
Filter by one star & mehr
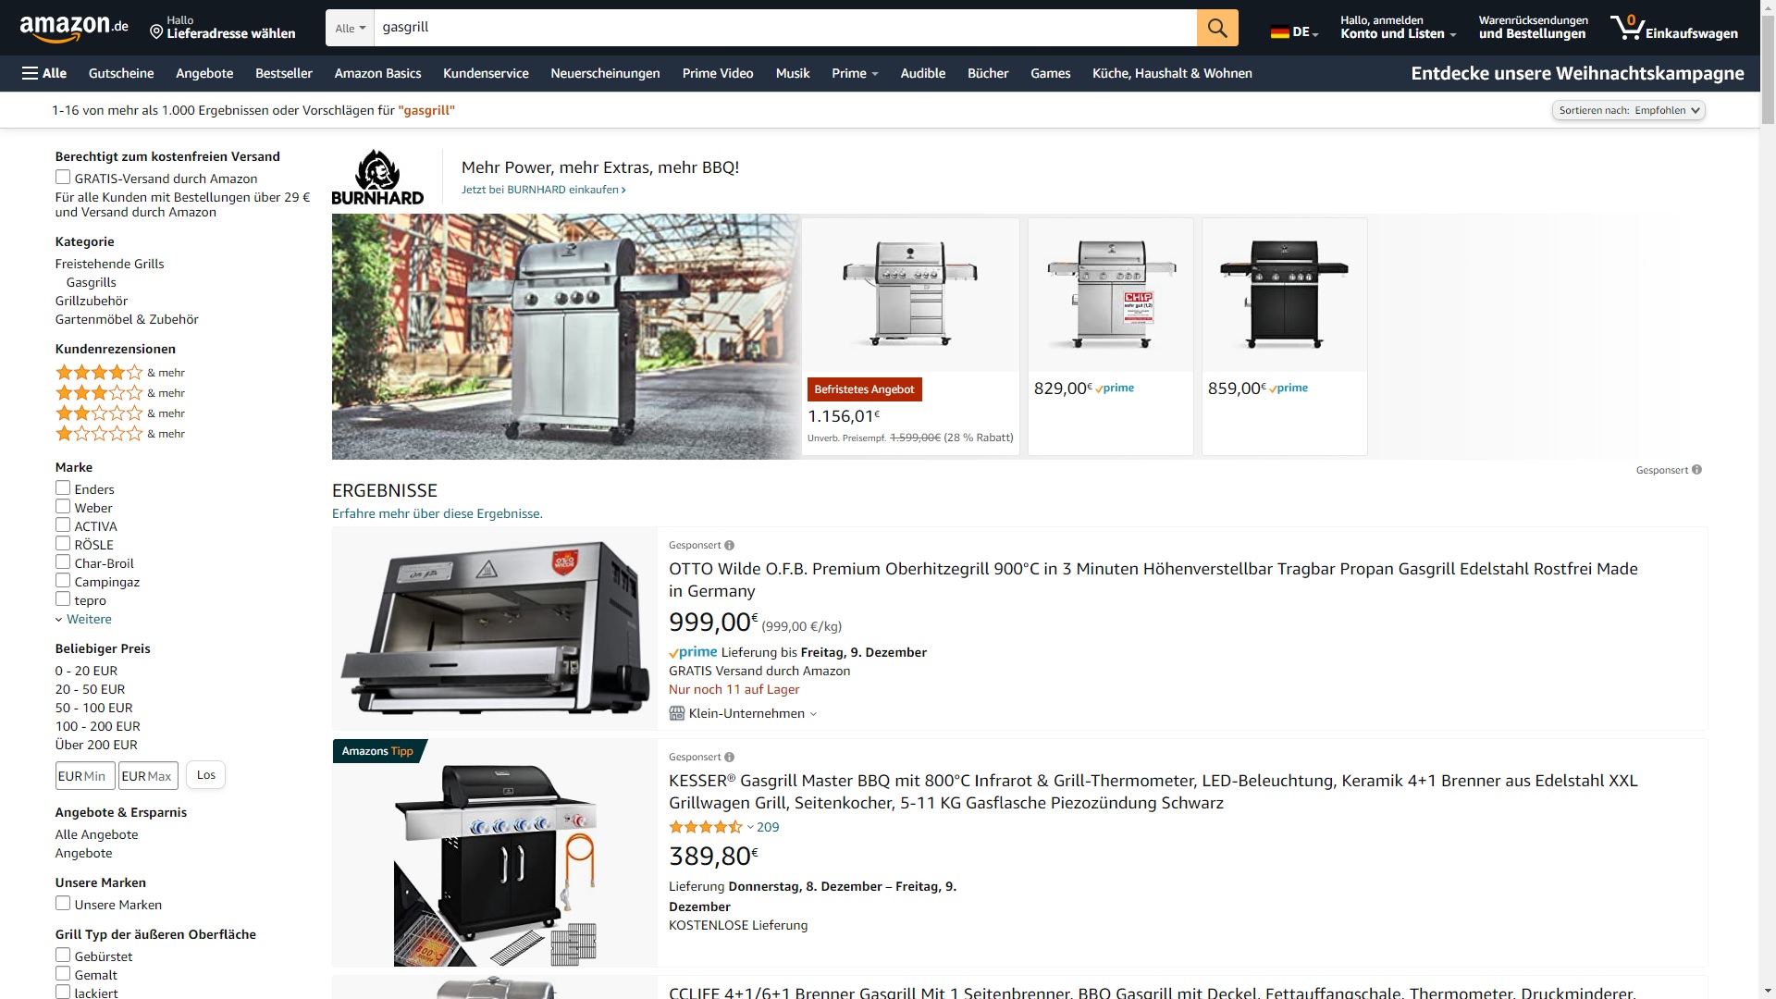(120, 434)
